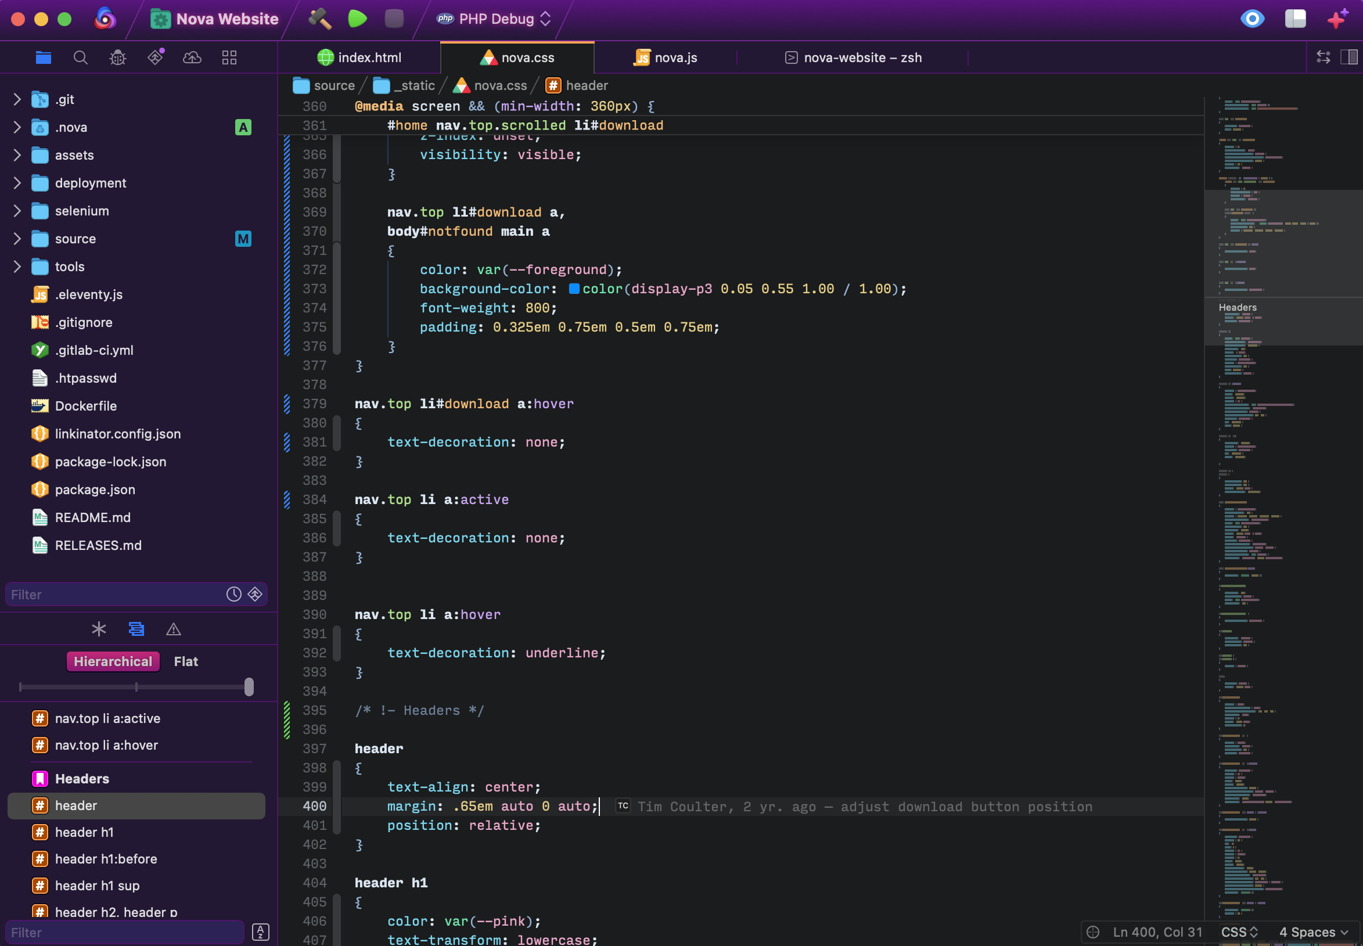Open the debug (bug) sidebar panel
Screen dimensions: 1363x946
coord(117,57)
